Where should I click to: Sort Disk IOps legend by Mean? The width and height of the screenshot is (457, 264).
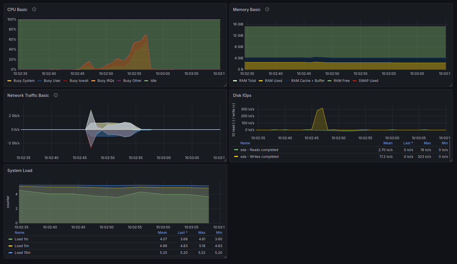388,143
